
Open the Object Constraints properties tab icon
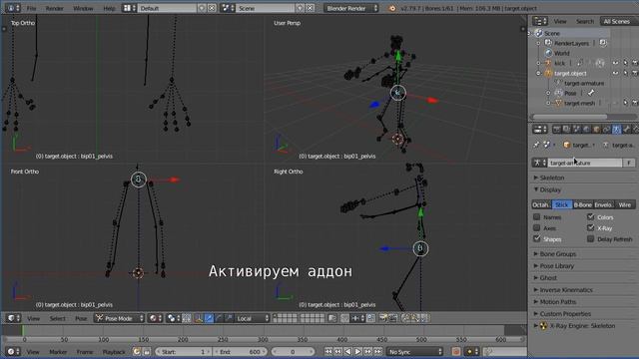[x=606, y=130]
